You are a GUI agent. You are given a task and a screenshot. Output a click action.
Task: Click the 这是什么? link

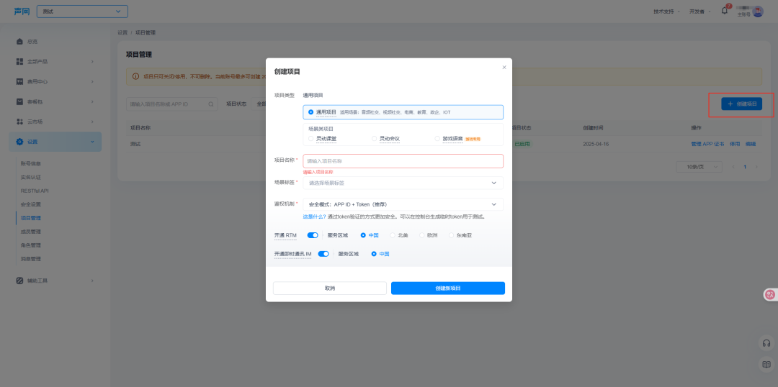tap(315, 217)
